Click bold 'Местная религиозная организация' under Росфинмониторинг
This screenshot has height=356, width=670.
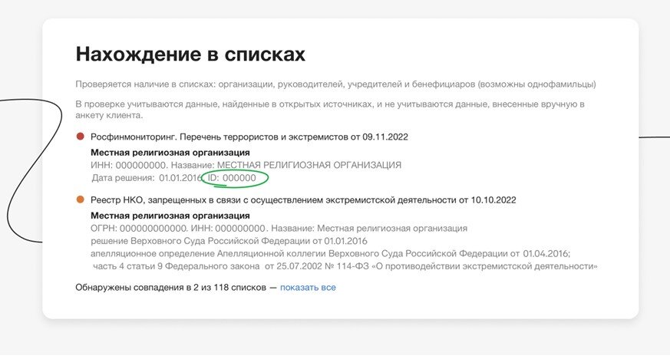tap(170, 153)
